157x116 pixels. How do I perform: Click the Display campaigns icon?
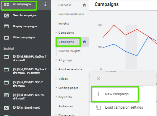(6, 27)
